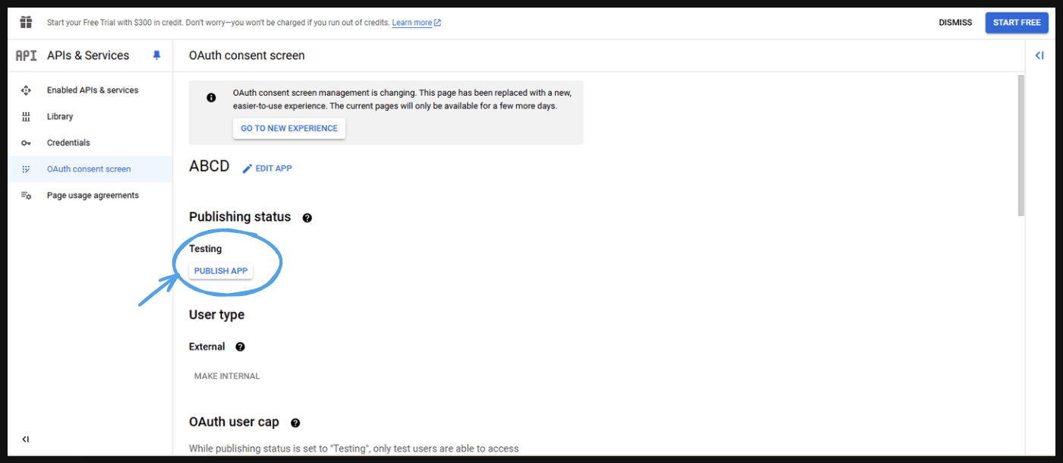The height and width of the screenshot is (463, 1063).
Task: Click the ABCD app name
Action: click(209, 166)
